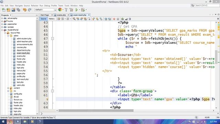Click the Find Previous Occurrence icon

coord(78,19)
